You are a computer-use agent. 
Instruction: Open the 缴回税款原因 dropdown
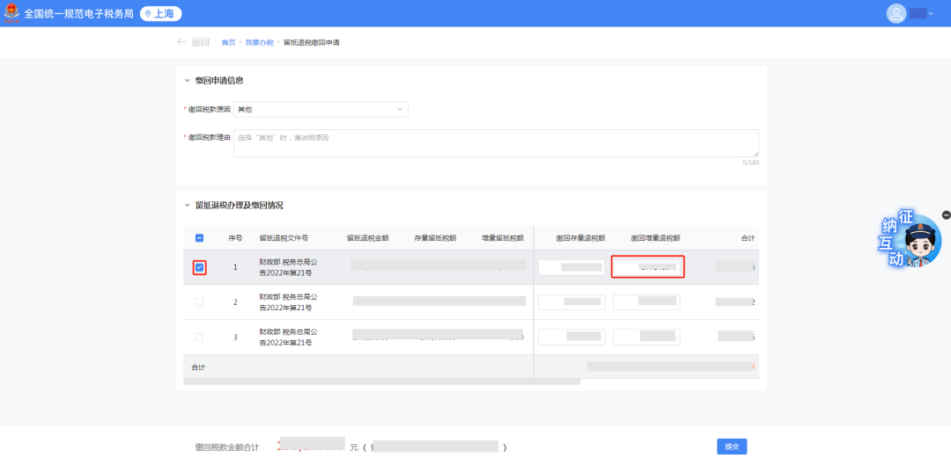click(321, 109)
